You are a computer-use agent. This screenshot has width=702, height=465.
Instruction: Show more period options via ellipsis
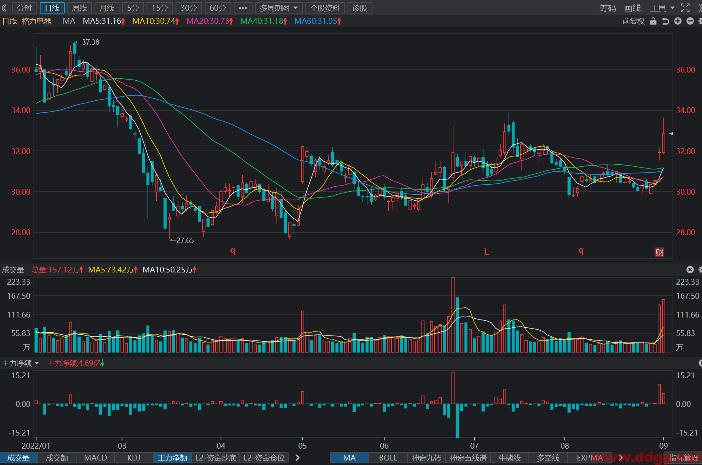[x=243, y=8]
